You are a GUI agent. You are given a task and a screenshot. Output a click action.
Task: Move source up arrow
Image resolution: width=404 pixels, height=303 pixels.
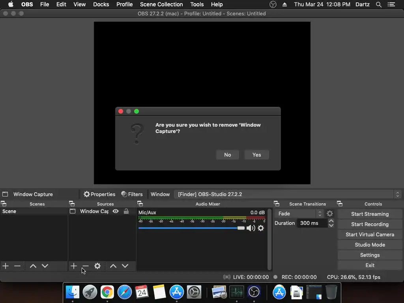[x=113, y=266]
